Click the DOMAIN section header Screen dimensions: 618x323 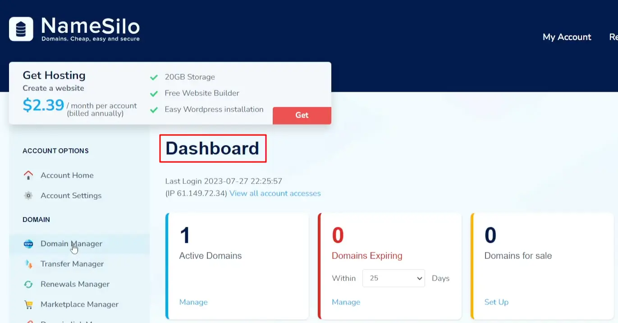36,220
